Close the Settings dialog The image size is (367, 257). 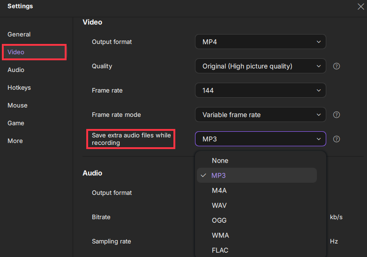(x=361, y=7)
